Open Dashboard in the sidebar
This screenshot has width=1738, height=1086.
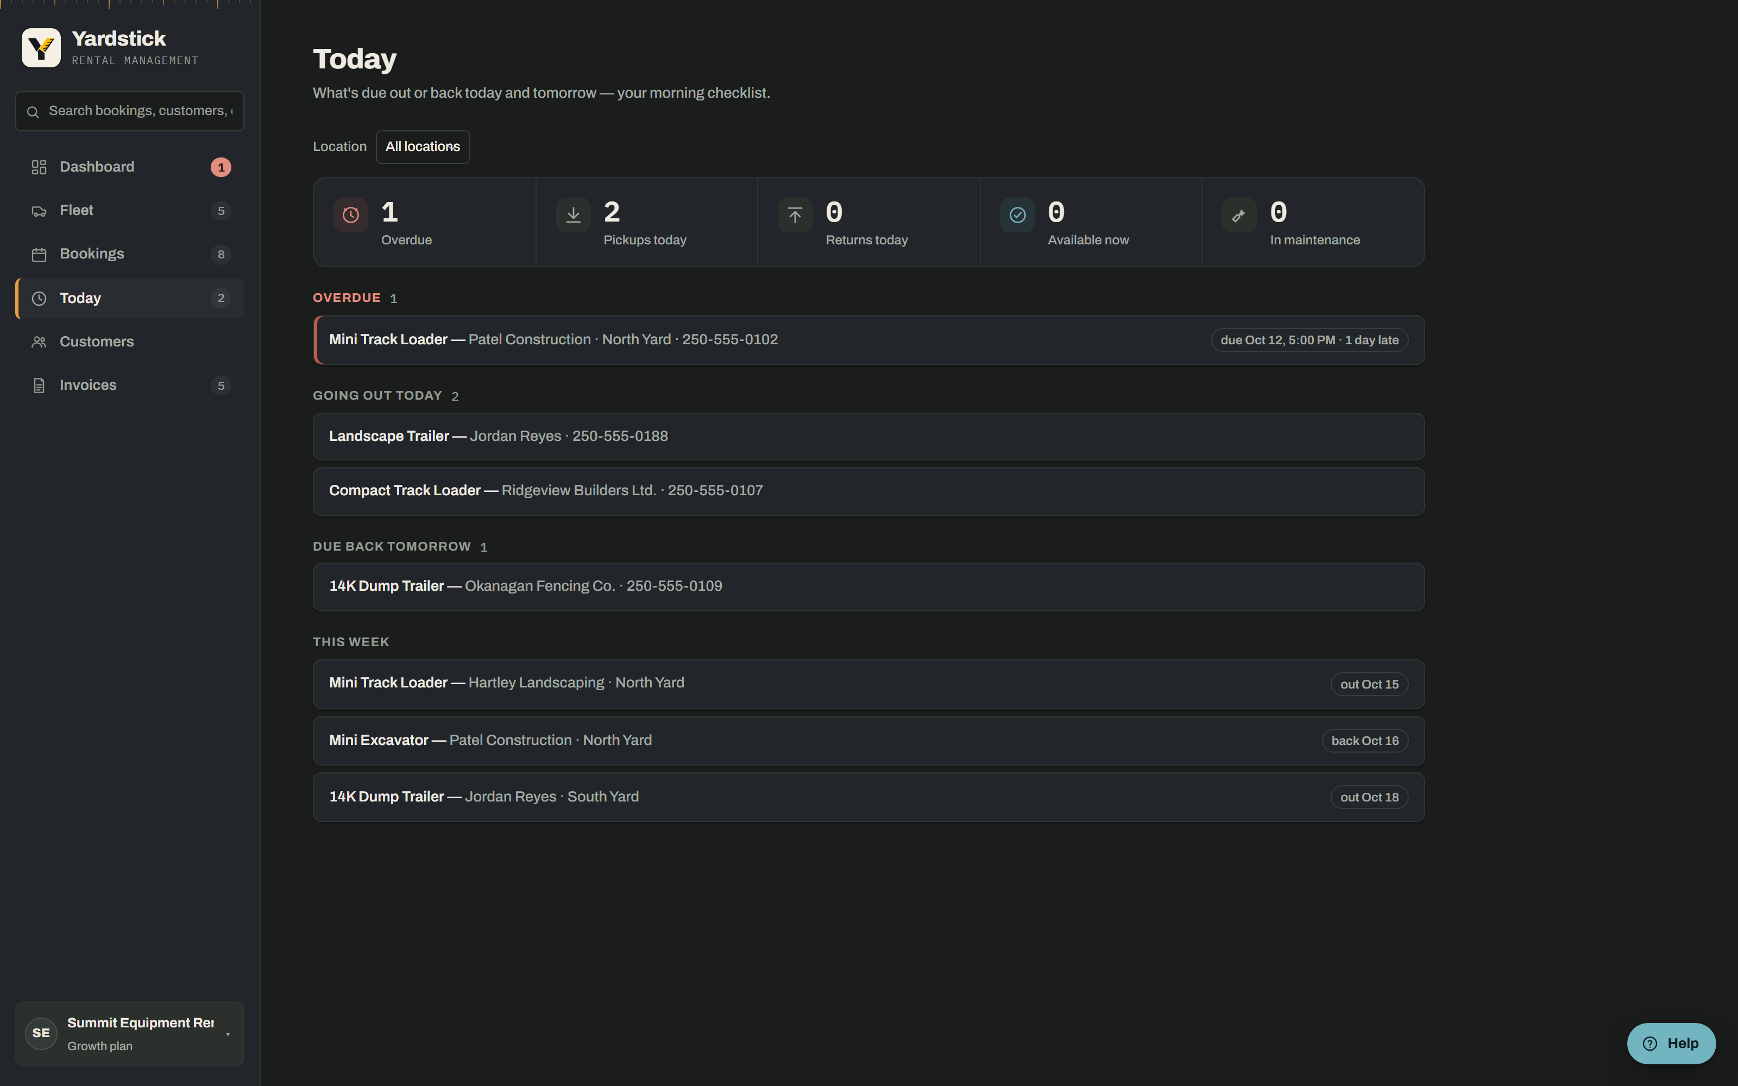click(130, 167)
